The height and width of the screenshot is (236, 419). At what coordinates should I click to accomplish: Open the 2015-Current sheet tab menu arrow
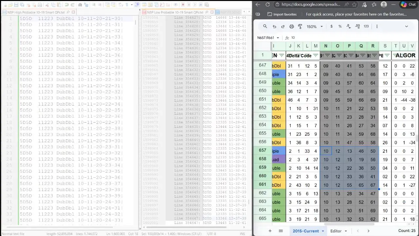(x=323, y=231)
